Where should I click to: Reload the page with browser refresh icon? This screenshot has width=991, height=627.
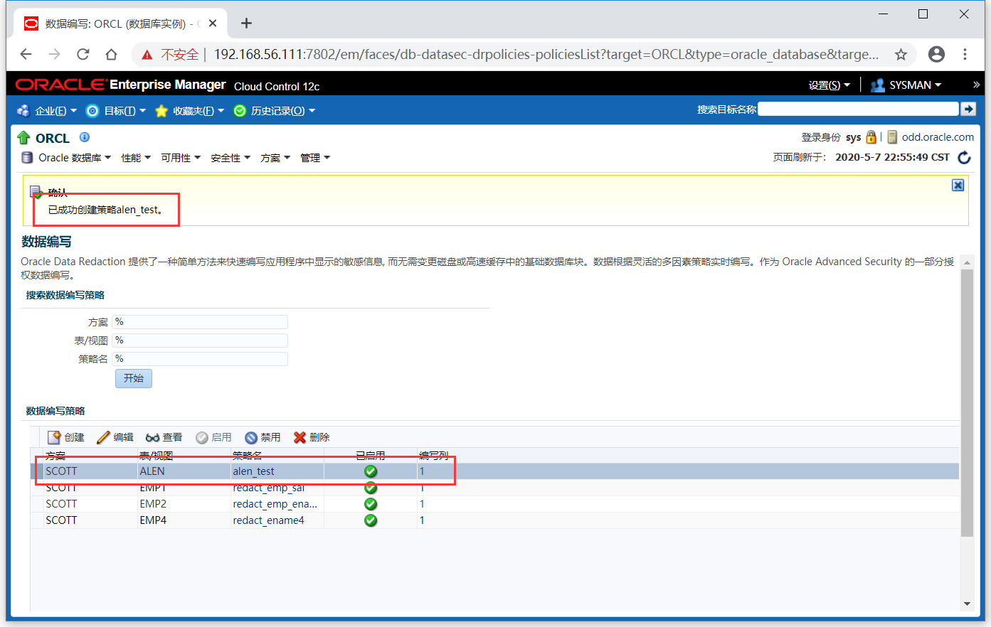pyautogui.click(x=83, y=54)
